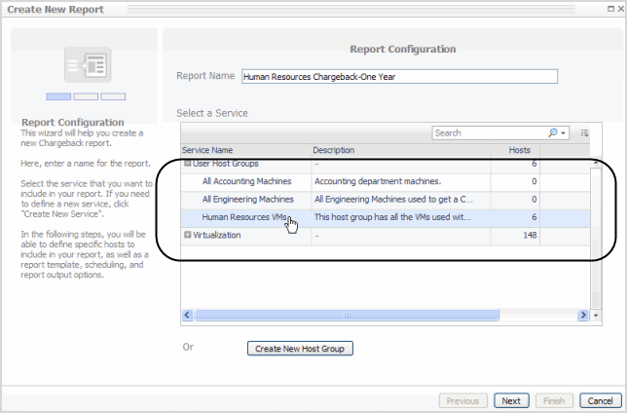Click the report wizard illustration icon
The width and height of the screenshot is (627, 413).
pyautogui.click(x=88, y=65)
